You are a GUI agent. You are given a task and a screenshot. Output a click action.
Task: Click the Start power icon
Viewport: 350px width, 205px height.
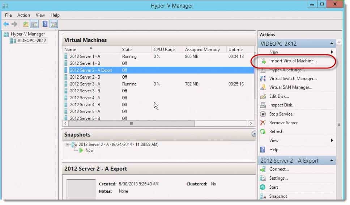[x=263, y=187]
